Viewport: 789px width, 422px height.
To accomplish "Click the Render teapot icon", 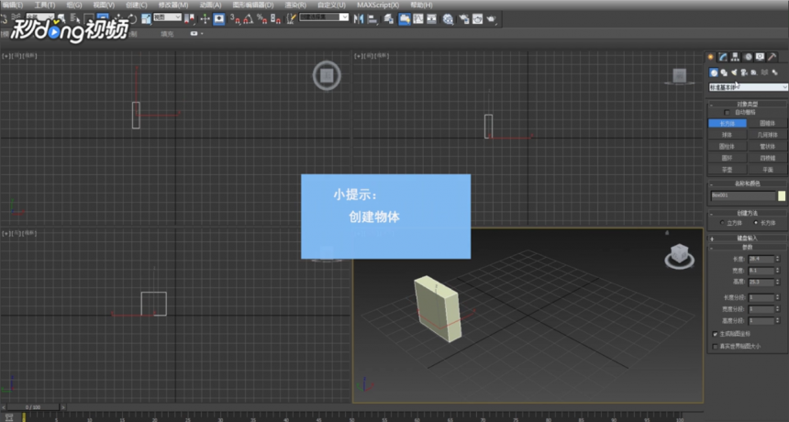I will [491, 19].
